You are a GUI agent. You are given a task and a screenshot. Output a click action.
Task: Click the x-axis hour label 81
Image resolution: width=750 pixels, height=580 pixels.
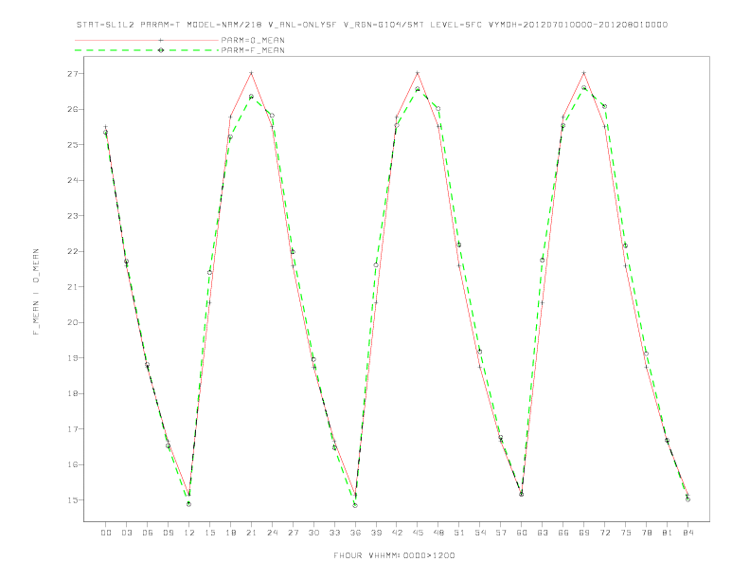[x=668, y=533]
